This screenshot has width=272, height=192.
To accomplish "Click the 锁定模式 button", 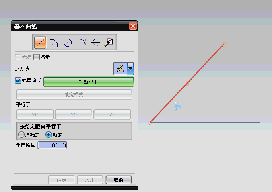I will pyautogui.click(x=74, y=94).
